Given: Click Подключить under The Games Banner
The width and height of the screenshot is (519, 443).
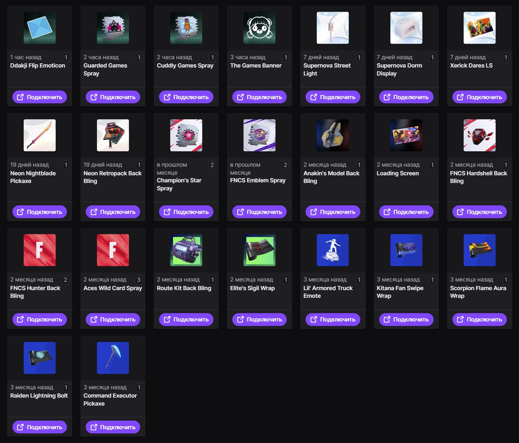Looking at the screenshot, I should tap(259, 97).
